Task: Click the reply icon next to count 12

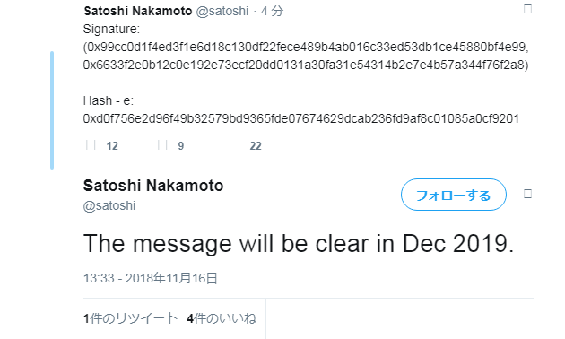Action: (x=91, y=145)
